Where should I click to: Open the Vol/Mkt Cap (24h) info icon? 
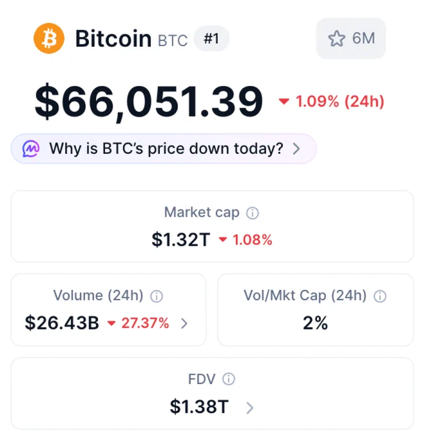pos(379,296)
